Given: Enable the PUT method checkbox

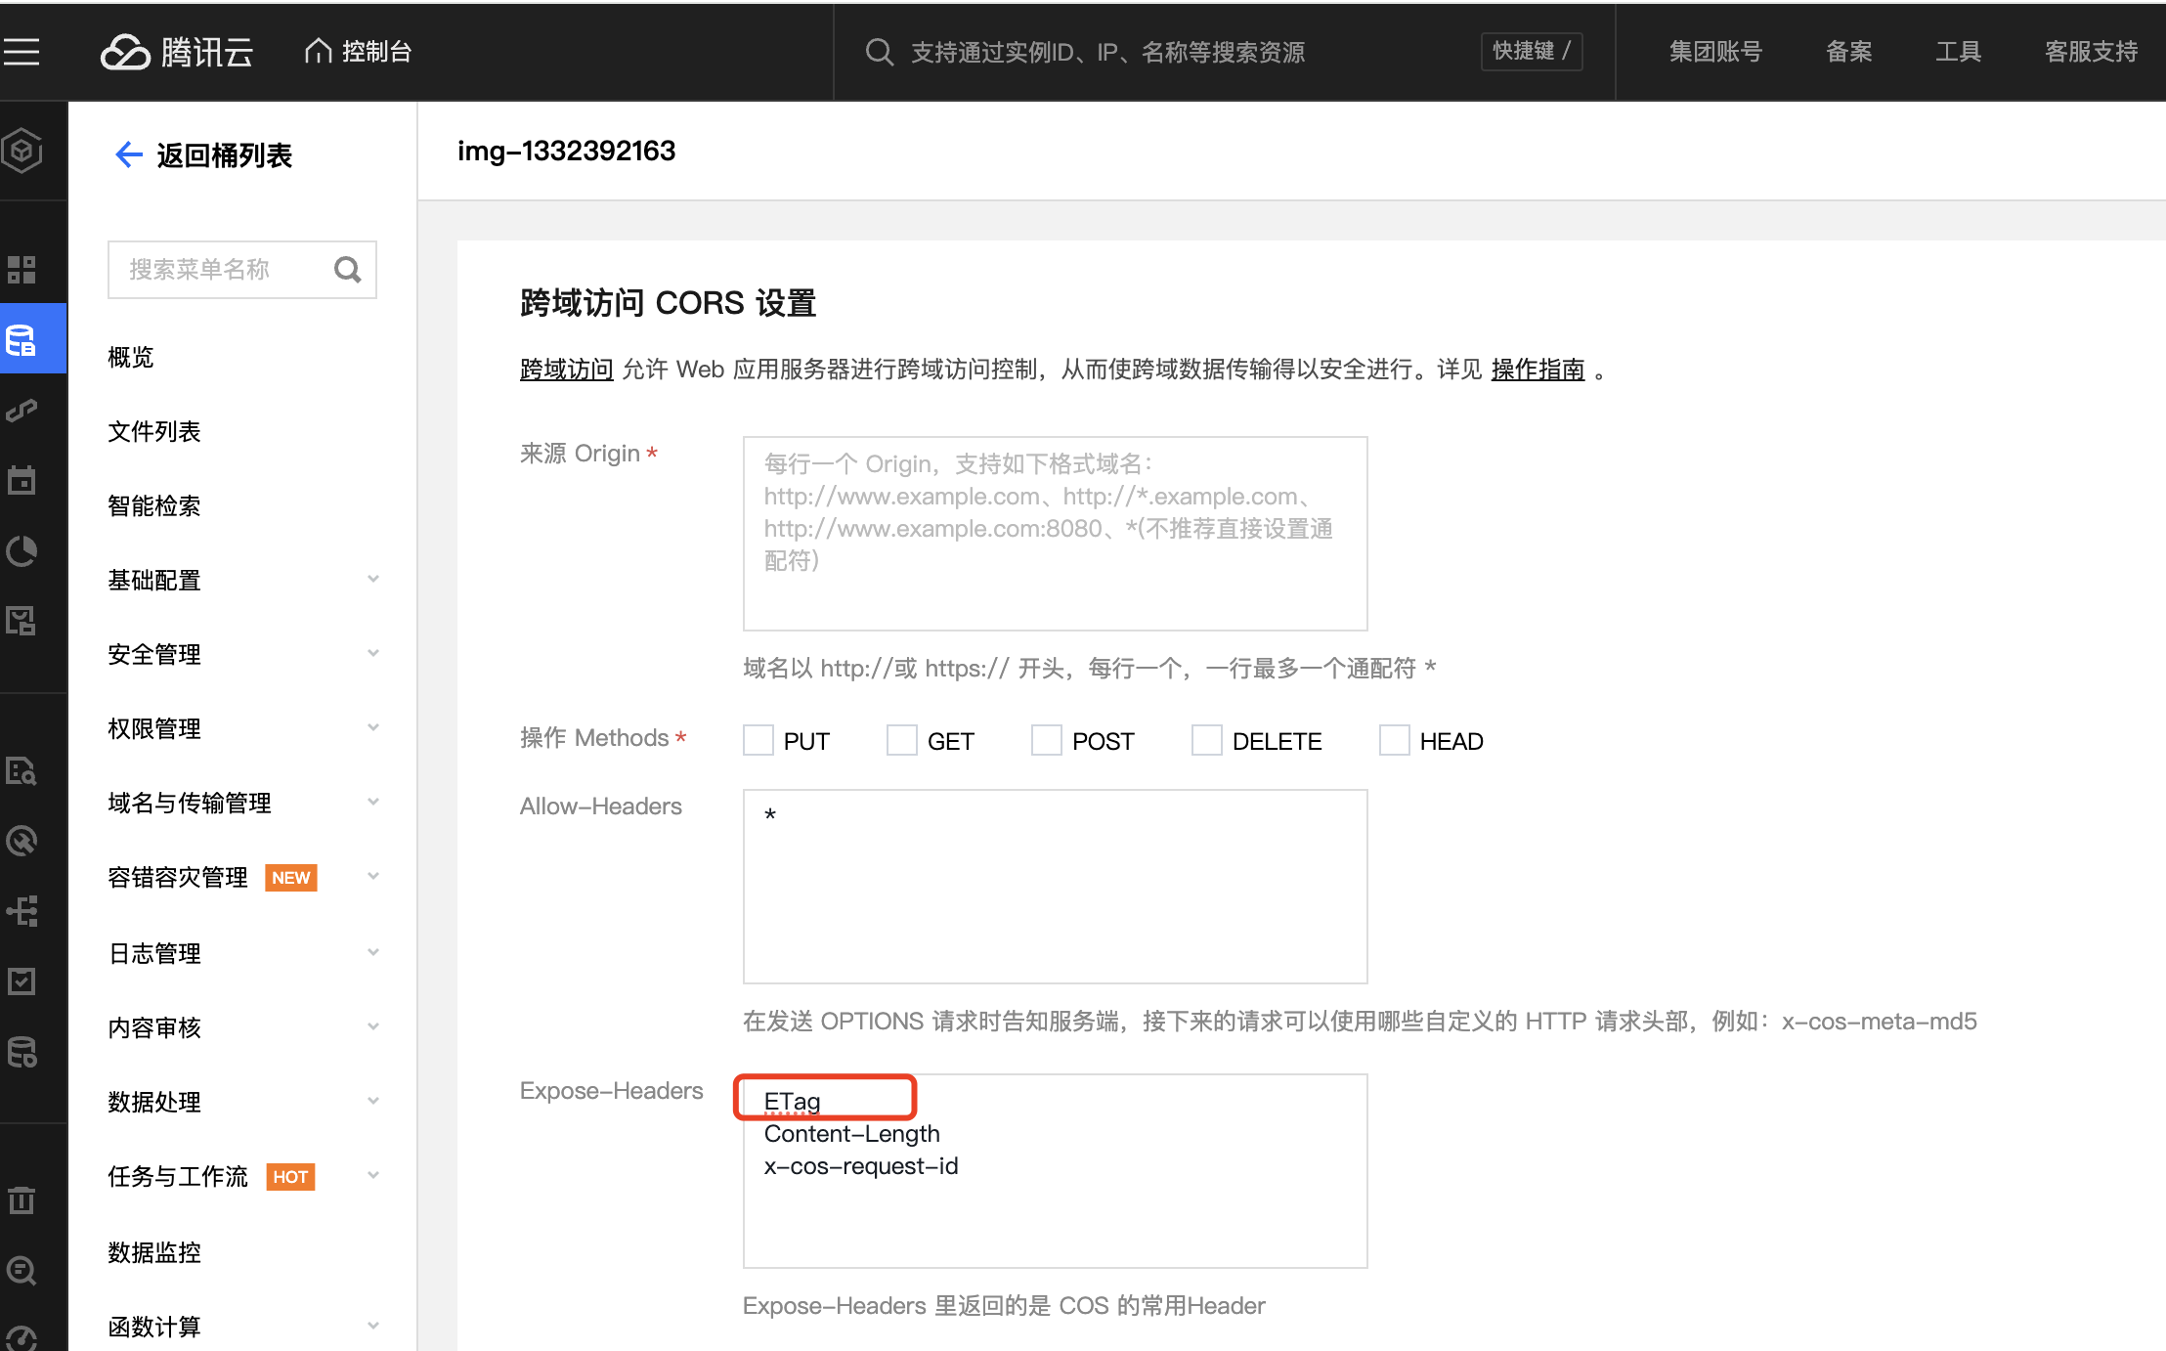Looking at the screenshot, I should (x=758, y=740).
